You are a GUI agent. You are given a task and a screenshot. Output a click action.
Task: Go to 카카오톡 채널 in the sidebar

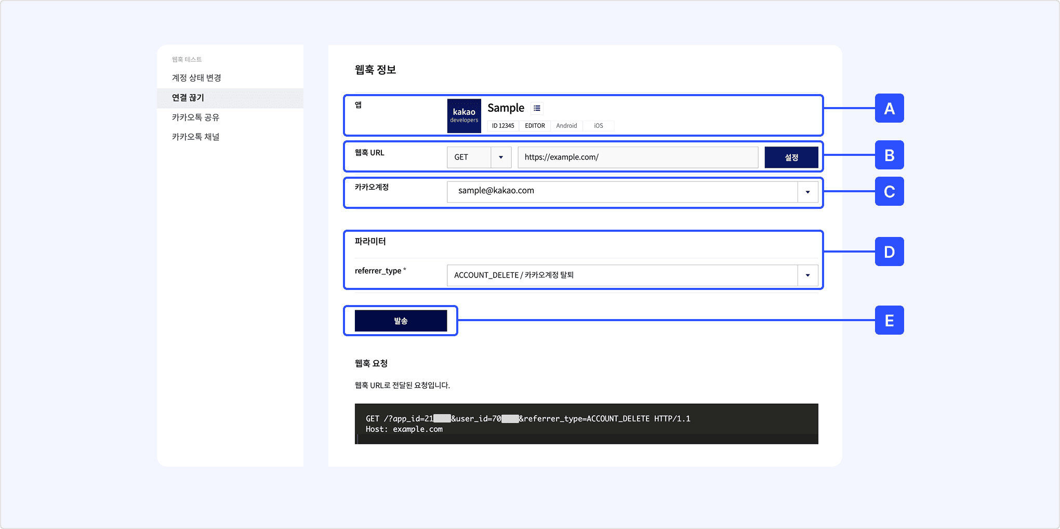pyautogui.click(x=195, y=137)
